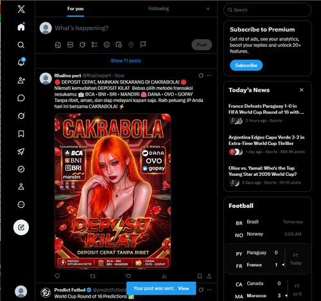The image size is (321, 301).
Task: Reply to Rhaline pert's post
Action: [x=57, y=276]
